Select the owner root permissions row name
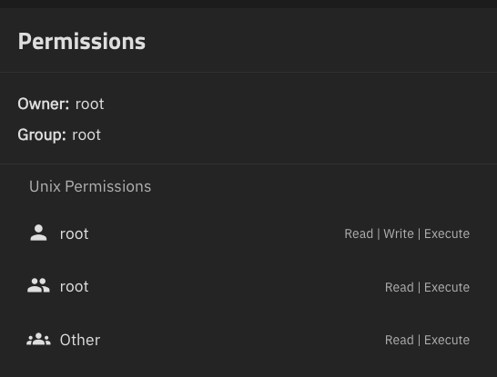The width and height of the screenshot is (497, 377). point(74,234)
